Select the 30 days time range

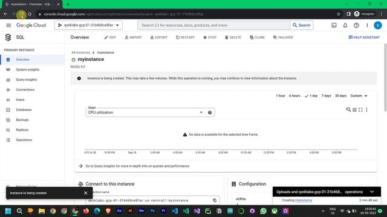pyautogui.click(x=340, y=96)
